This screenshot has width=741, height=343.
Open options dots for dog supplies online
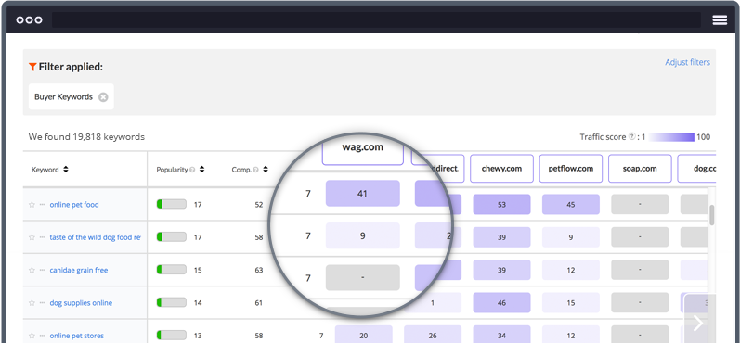pos(43,303)
